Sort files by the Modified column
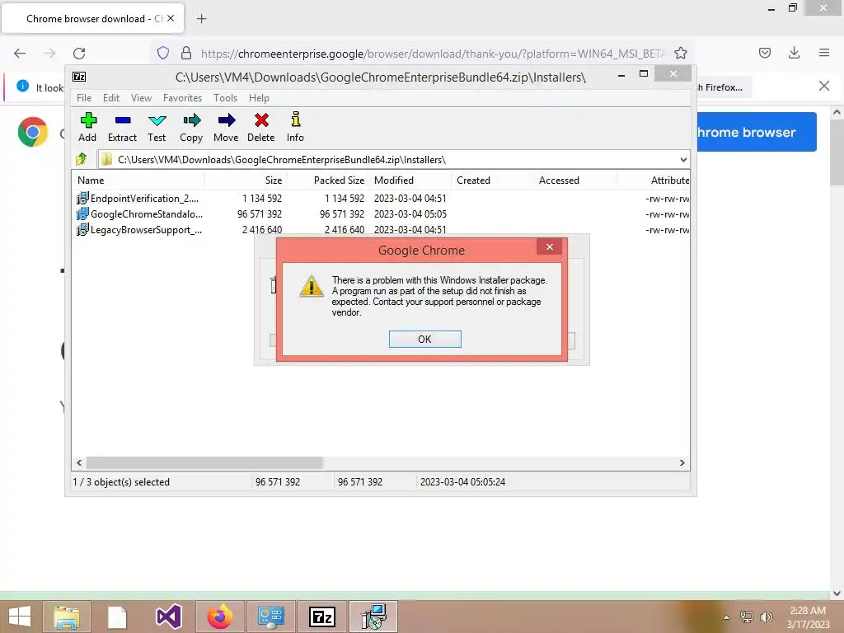This screenshot has height=633, width=844. tap(410, 181)
